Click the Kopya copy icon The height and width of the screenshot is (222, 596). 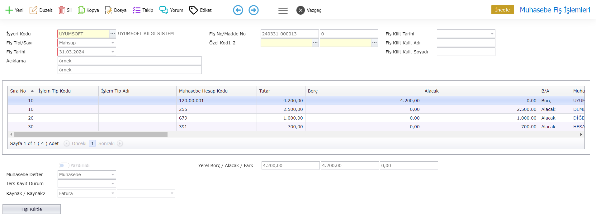[x=81, y=10]
